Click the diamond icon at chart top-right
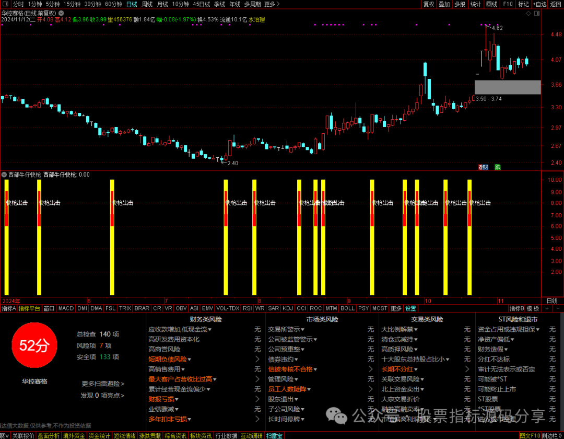Screen dimensions: 564x439 [x=528, y=13]
